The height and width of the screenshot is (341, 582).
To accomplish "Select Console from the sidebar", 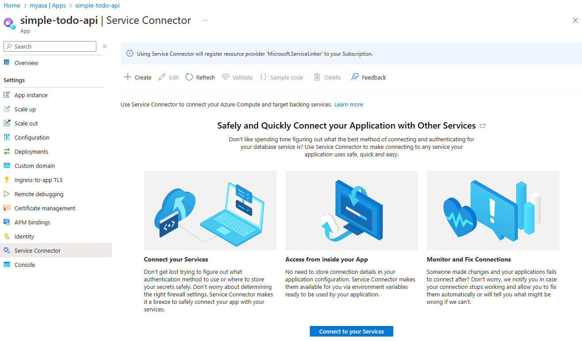I will 25,265.
